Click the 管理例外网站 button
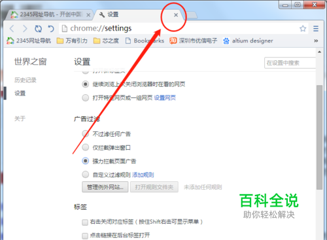The image size is (327, 240). click(x=105, y=187)
